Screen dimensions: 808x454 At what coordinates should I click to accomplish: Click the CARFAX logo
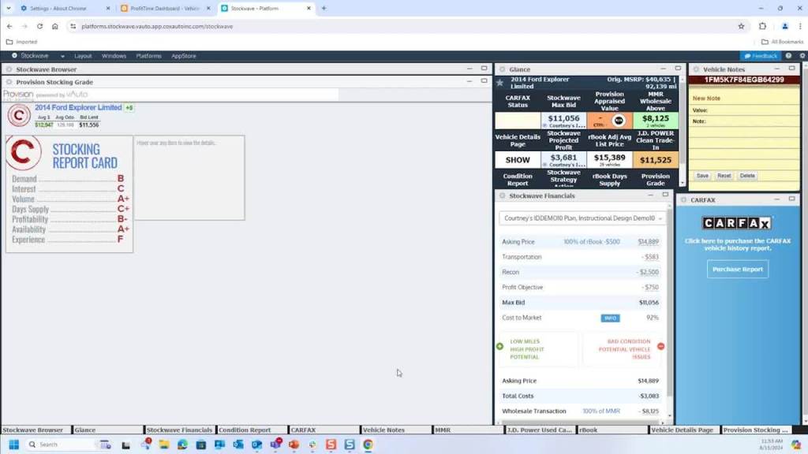tap(737, 223)
